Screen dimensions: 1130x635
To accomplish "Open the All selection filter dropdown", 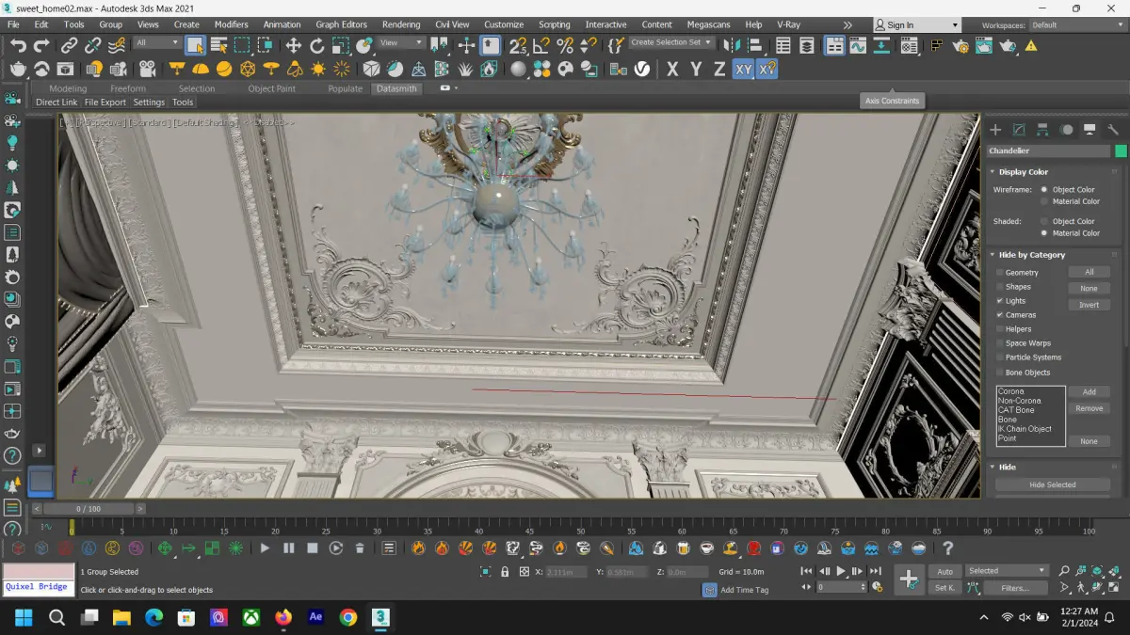I will 157,42.
